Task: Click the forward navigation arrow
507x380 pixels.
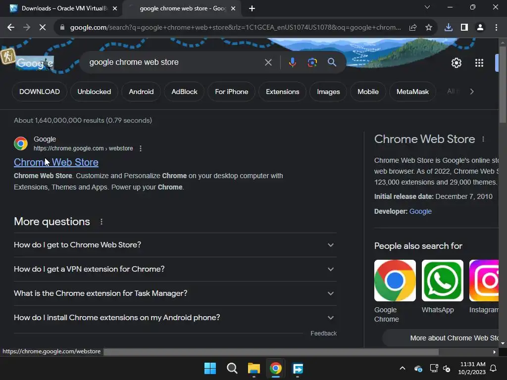Action: pos(27,28)
